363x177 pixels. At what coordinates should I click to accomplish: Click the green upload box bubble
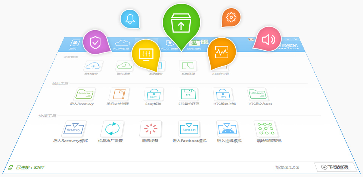(181, 22)
